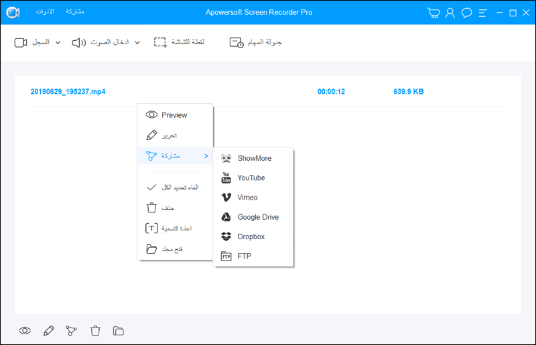
Task: Open the hamburger menu icon
Action: [x=482, y=13]
